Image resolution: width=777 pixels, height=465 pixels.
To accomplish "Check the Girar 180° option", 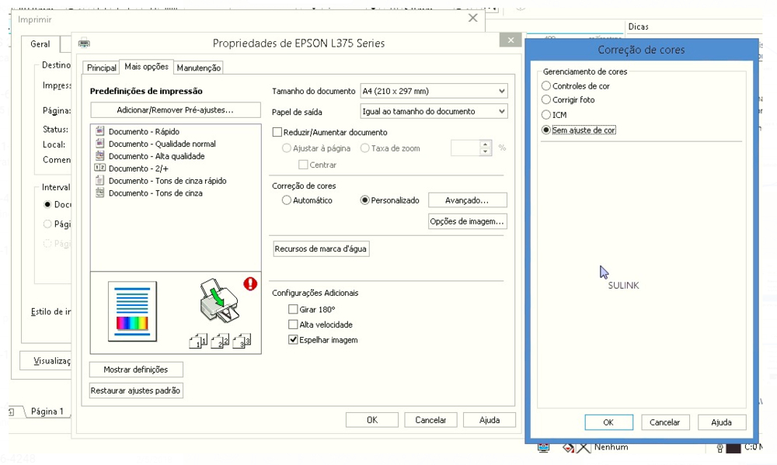I will click(x=293, y=309).
